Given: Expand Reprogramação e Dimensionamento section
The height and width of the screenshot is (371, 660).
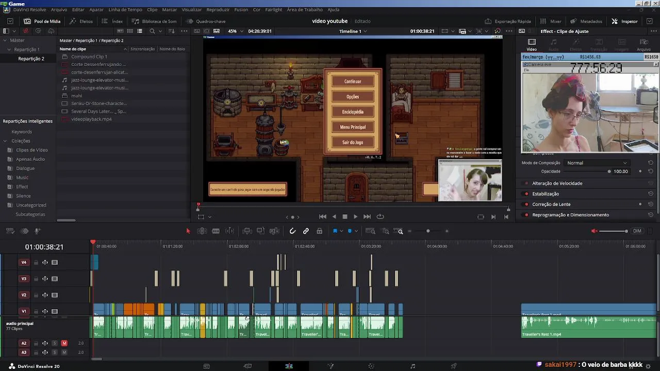Looking at the screenshot, I should pos(571,215).
